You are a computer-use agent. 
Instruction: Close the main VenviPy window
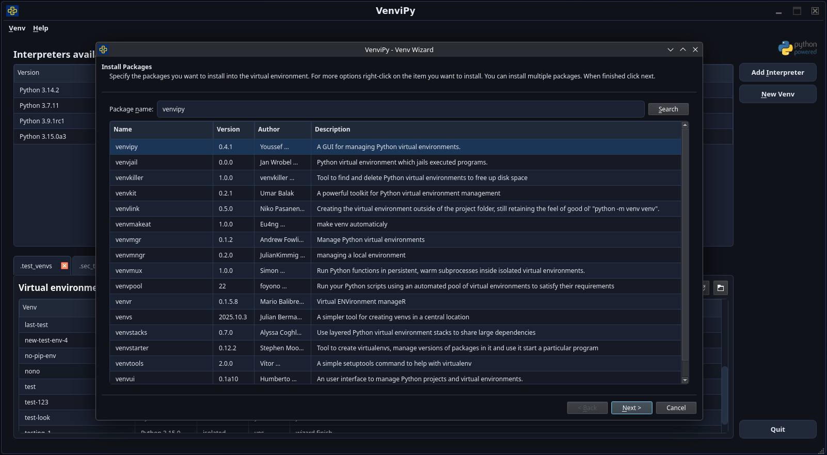[815, 11]
